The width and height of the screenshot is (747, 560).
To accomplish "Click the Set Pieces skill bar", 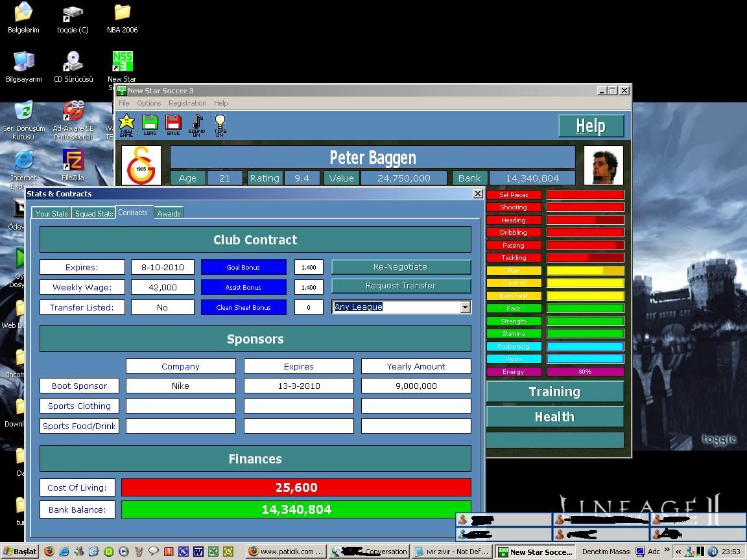I will [585, 194].
